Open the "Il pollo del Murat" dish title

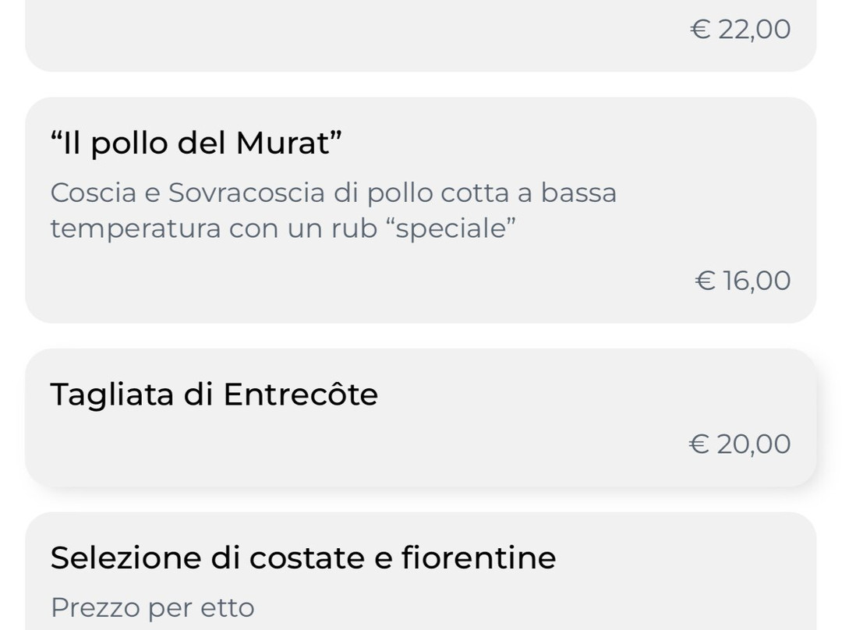[196, 143]
